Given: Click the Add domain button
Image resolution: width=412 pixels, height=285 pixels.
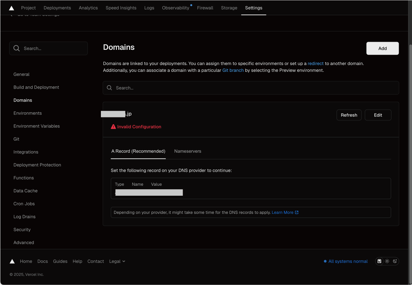Looking at the screenshot, I should click(x=382, y=49).
